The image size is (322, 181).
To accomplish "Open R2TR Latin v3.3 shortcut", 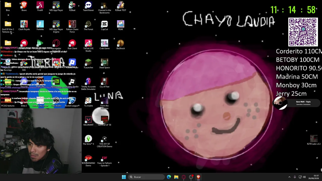I will tap(314, 140).
